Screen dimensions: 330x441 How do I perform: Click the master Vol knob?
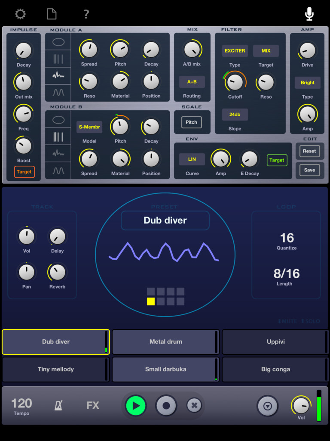coord(301,406)
